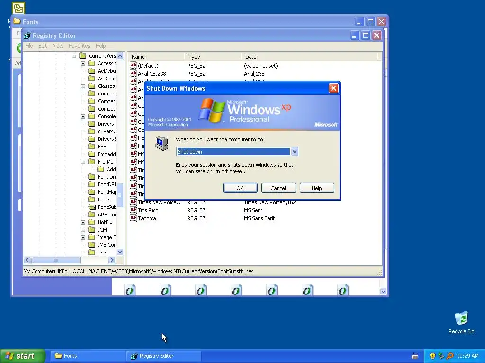This screenshot has height=363, width=485.
Task: Click Help button in shutdown dialog
Action: 317,188
